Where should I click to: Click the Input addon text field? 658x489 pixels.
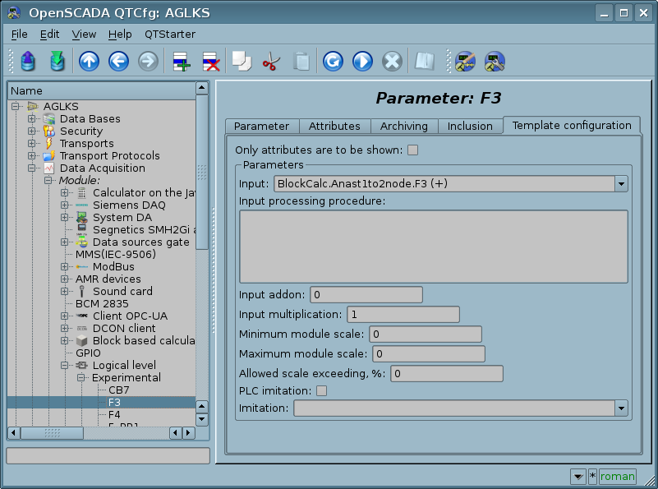tap(366, 294)
